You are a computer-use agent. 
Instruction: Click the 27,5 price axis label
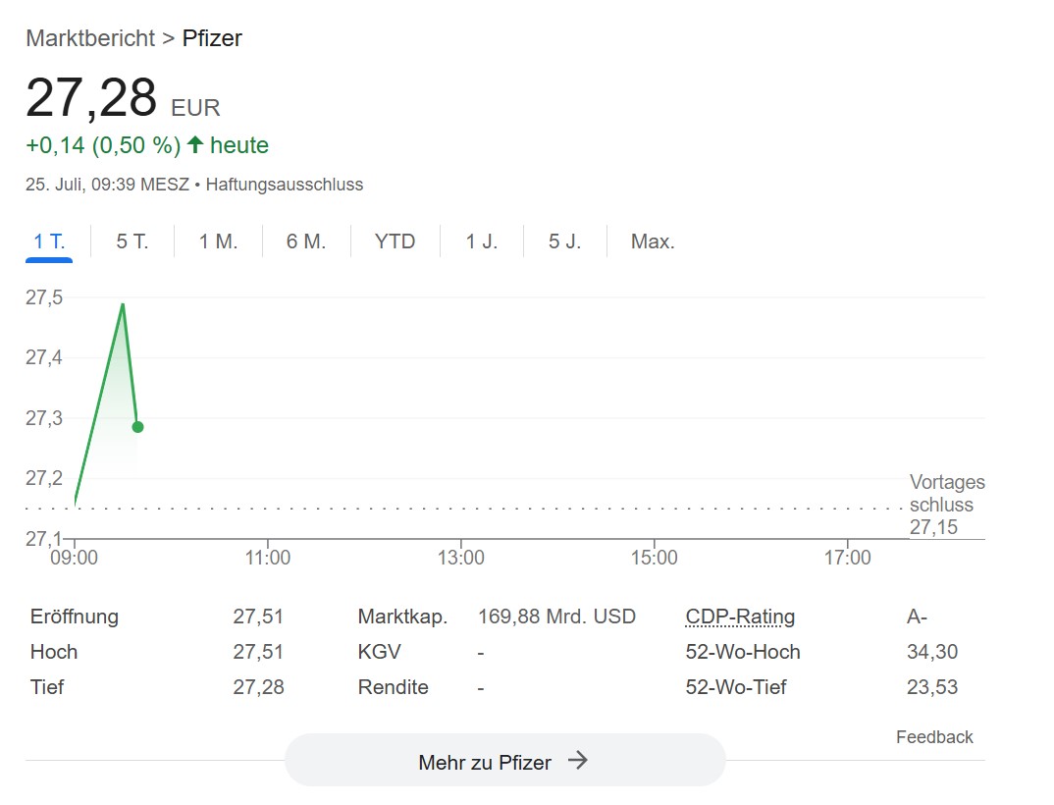(x=44, y=297)
